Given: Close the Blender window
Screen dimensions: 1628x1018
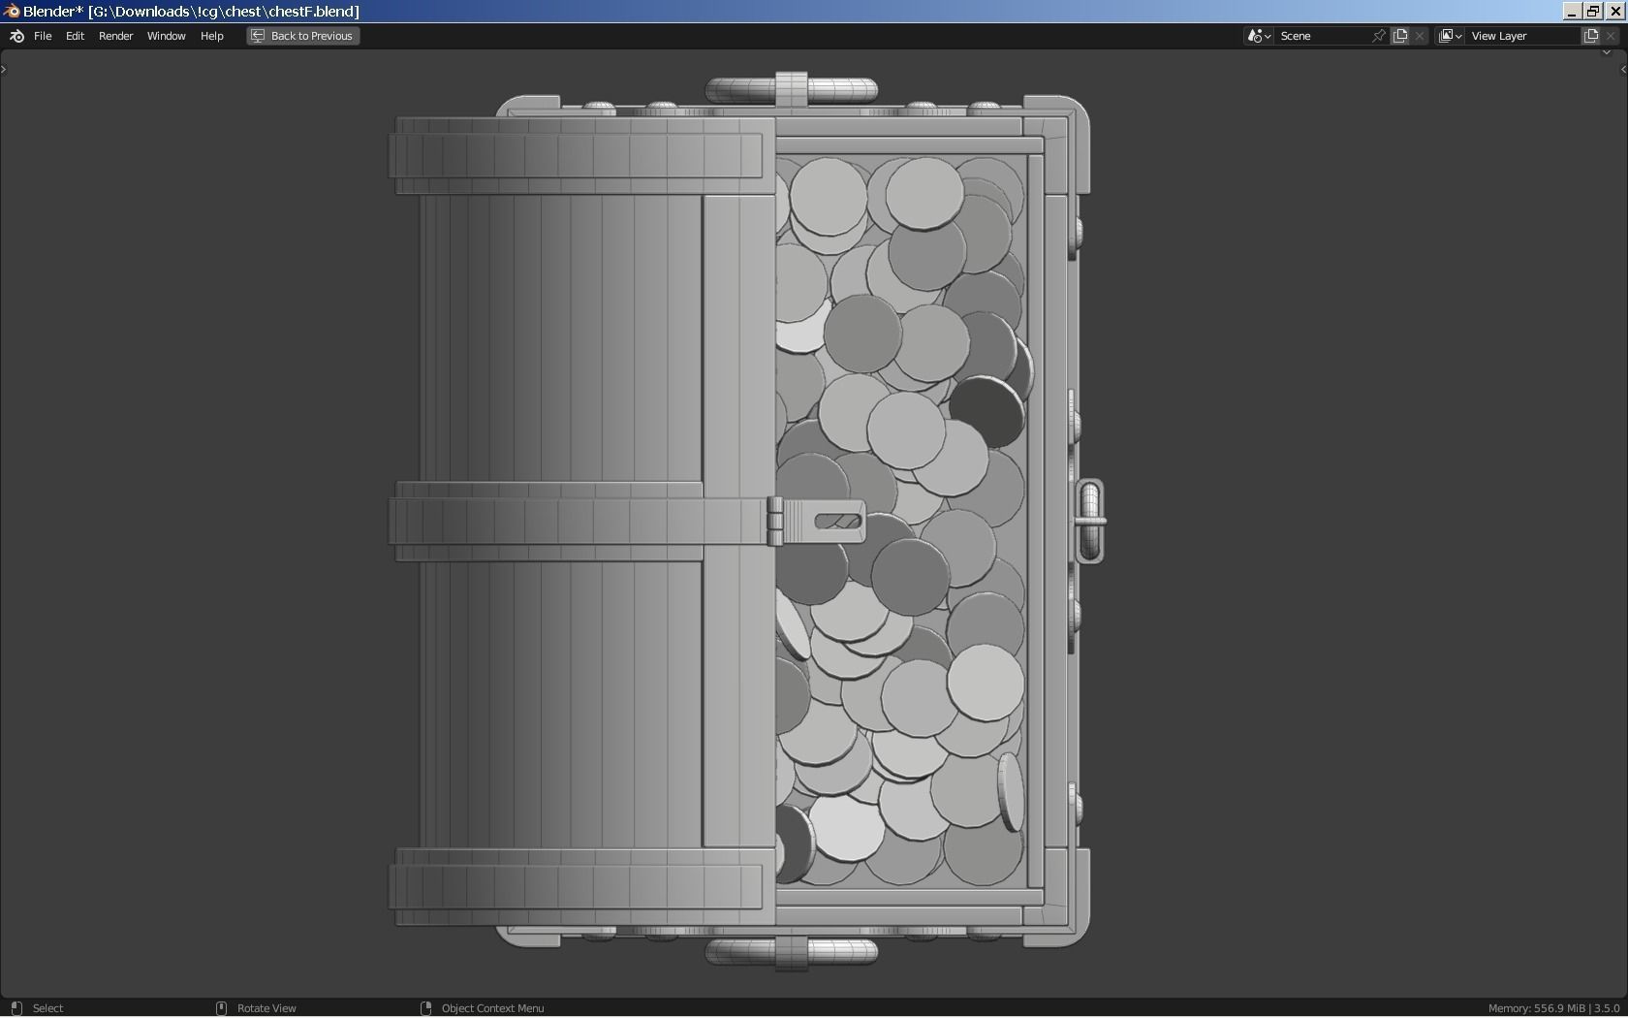Looking at the screenshot, I should tap(1615, 11).
